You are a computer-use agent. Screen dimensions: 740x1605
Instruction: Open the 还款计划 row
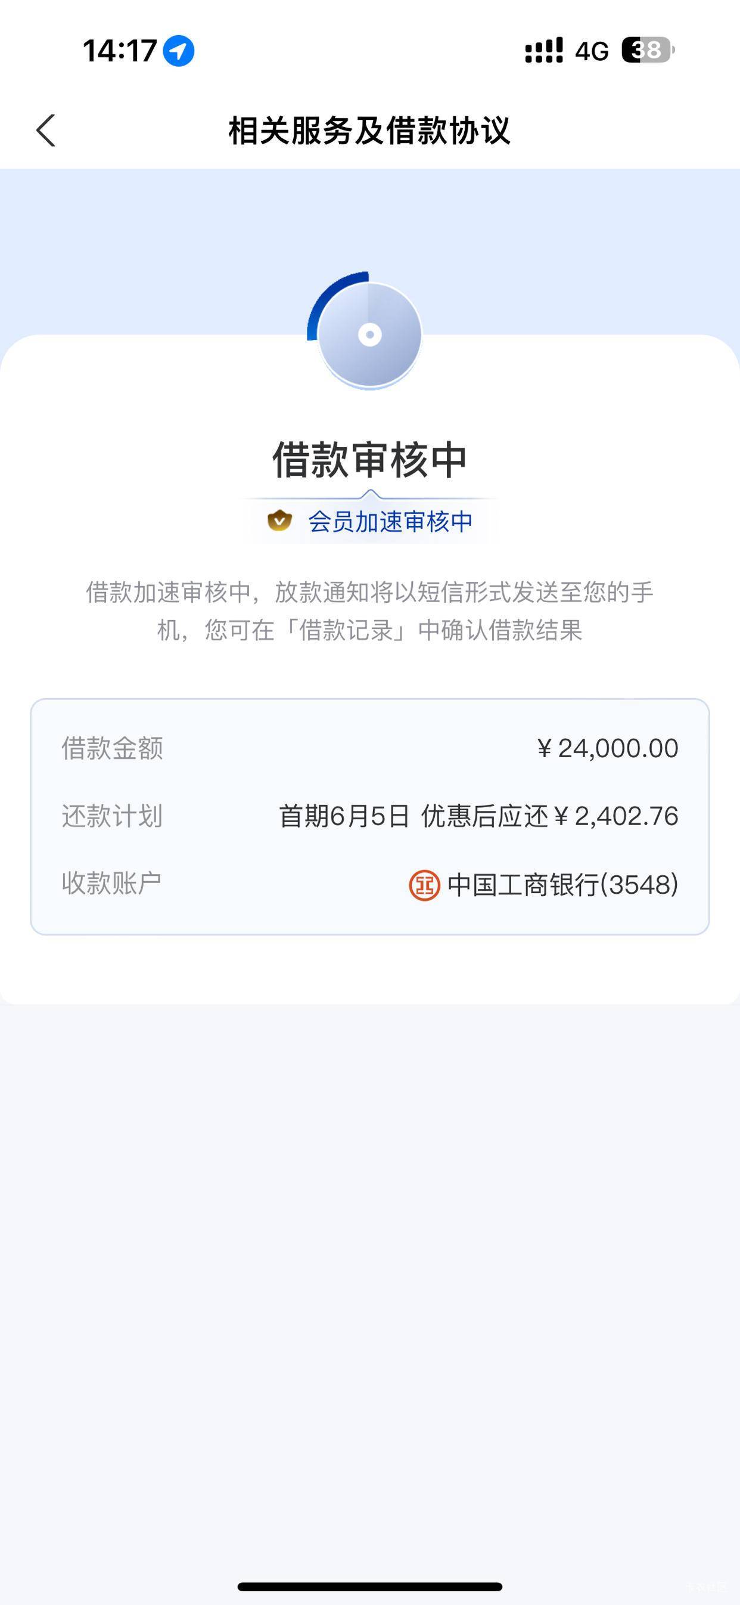[x=370, y=816]
